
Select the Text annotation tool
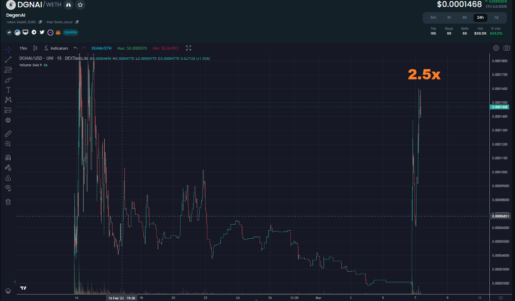point(8,90)
